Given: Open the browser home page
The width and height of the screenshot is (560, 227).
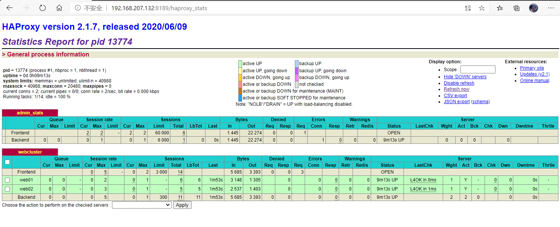Looking at the screenshot, I should [x=59, y=8].
